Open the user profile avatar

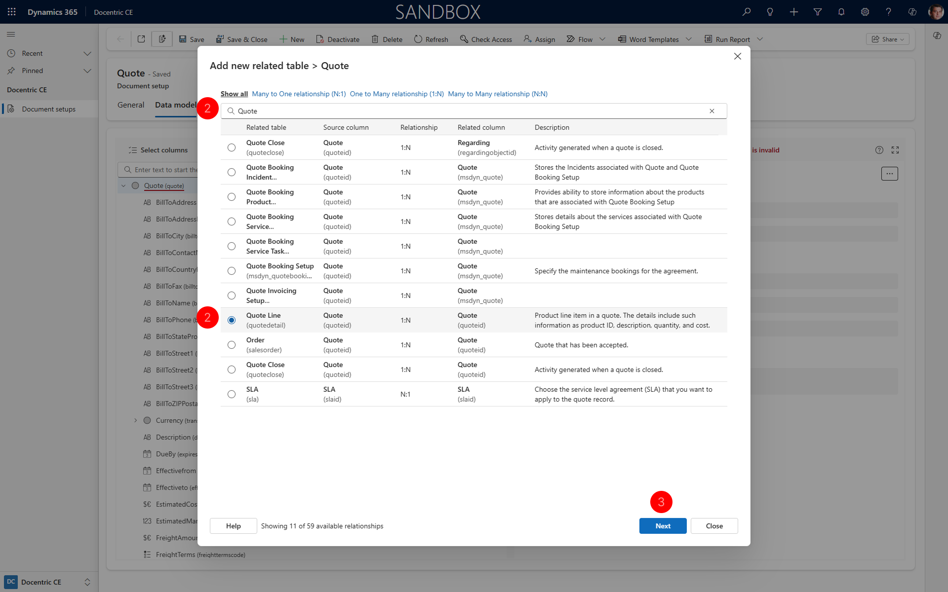click(x=936, y=12)
